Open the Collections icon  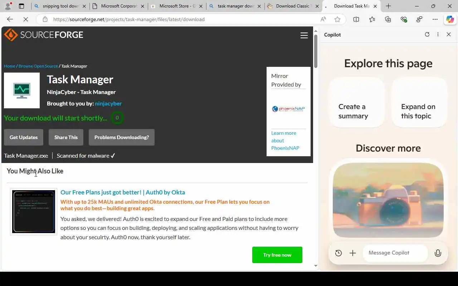(x=388, y=19)
